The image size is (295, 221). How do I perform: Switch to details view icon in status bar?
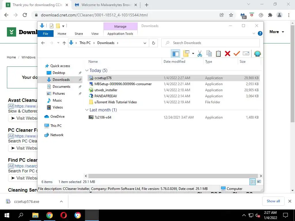(253, 182)
